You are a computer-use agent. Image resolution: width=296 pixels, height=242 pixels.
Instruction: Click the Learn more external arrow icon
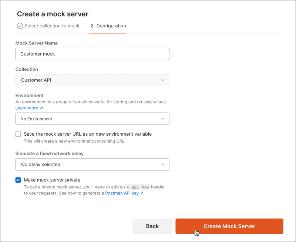[41, 108]
